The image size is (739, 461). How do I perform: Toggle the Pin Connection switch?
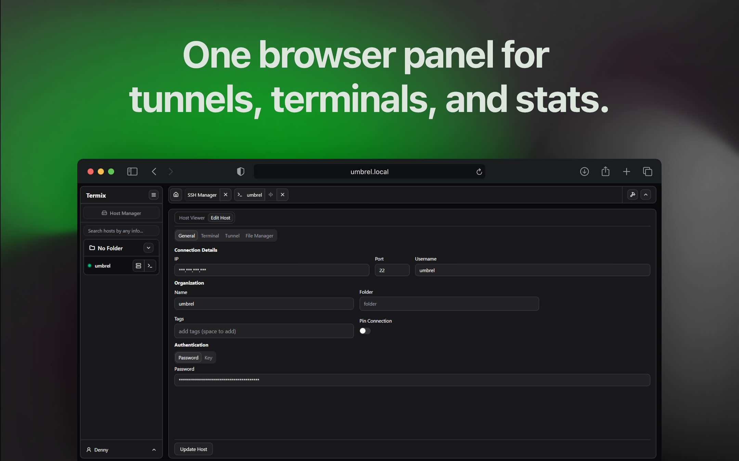click(365, 331)
